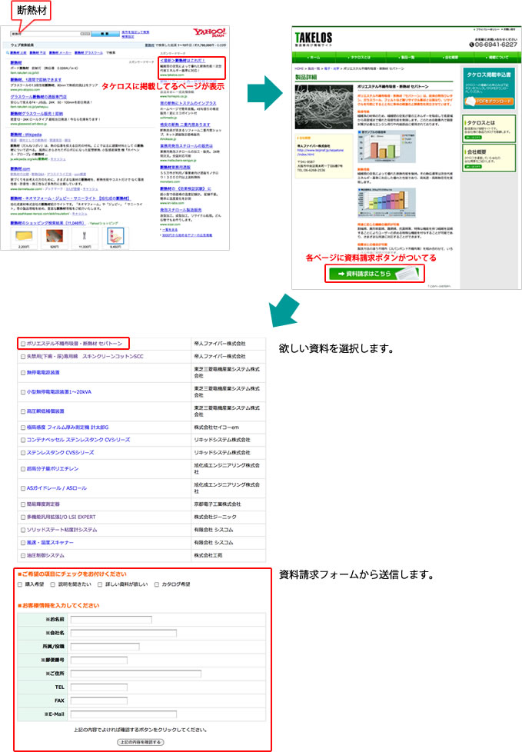The image size is (522, 752).
Task: Check ASガイドレール / ASロール checkbox
Action: [22, 488]
